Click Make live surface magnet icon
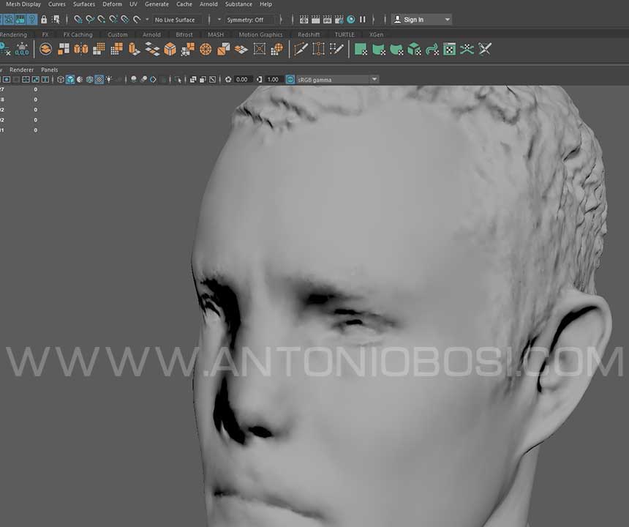629x527 pixels. click(138, 19)
